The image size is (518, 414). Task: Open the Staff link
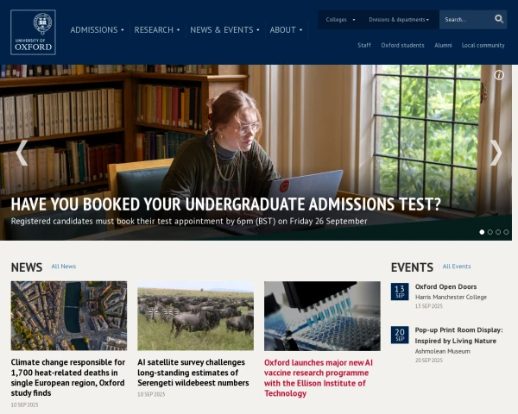[364, 45]
